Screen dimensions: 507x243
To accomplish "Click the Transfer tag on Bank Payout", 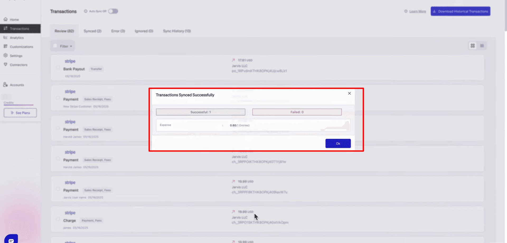I will tap(96, 69).
